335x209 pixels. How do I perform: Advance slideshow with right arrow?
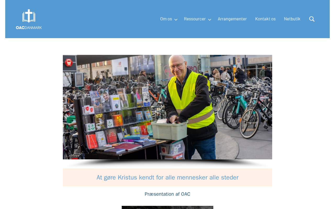tap(264, 107)
